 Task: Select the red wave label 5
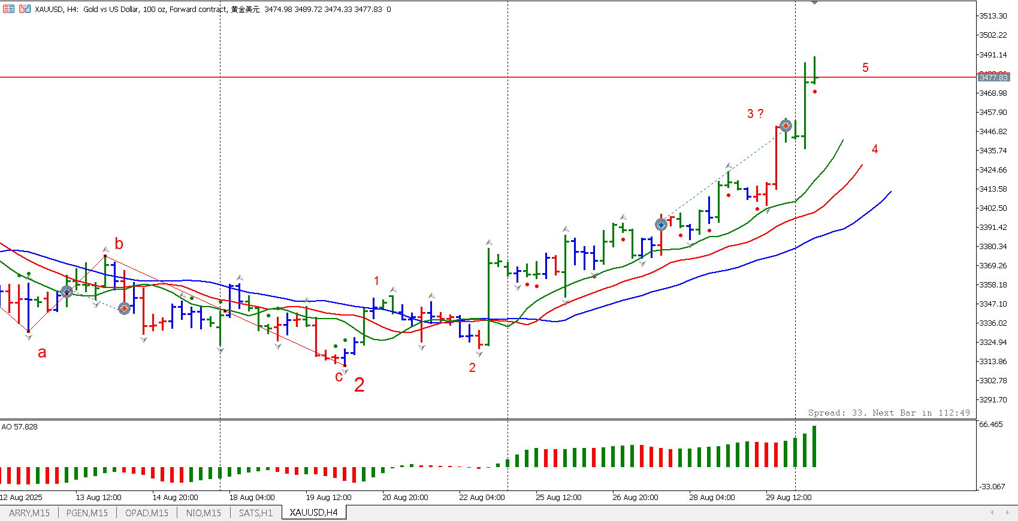[865, 68]
